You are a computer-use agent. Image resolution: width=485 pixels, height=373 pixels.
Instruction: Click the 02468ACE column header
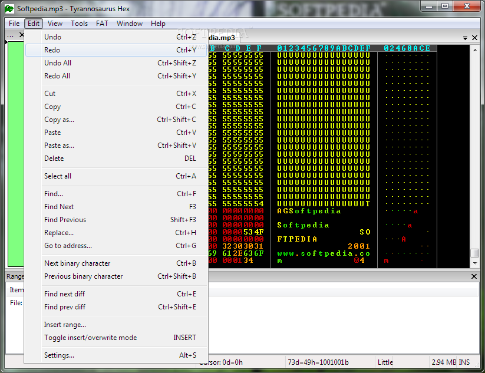[407, 48]
